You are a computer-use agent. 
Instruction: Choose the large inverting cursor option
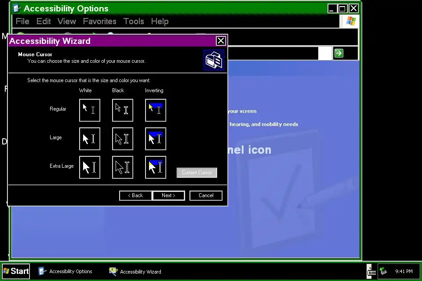click(x=156, y=139)
